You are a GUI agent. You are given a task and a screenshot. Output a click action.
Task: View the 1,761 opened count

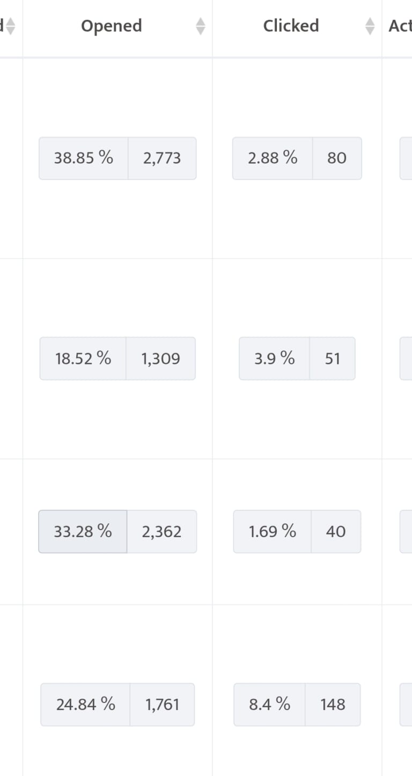coord(162,704)
